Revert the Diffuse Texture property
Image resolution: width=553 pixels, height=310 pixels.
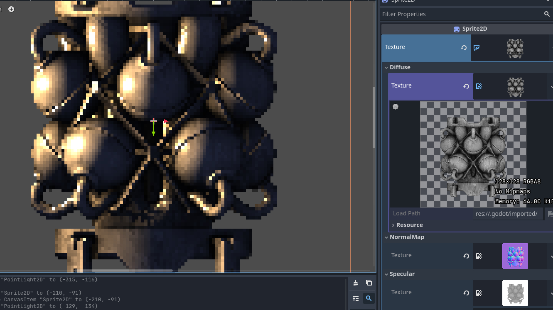pos(466,86)
